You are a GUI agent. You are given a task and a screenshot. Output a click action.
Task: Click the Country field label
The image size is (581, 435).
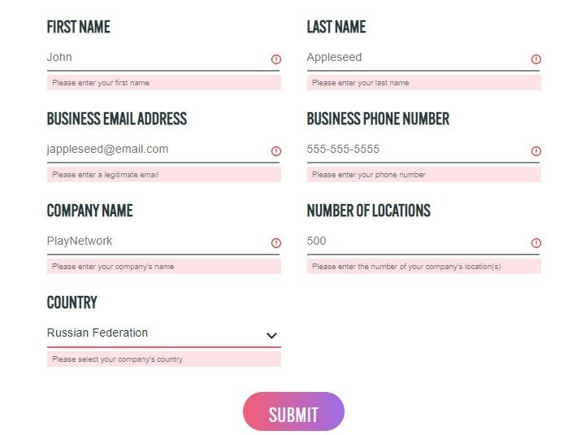click(x=72, y=302)
